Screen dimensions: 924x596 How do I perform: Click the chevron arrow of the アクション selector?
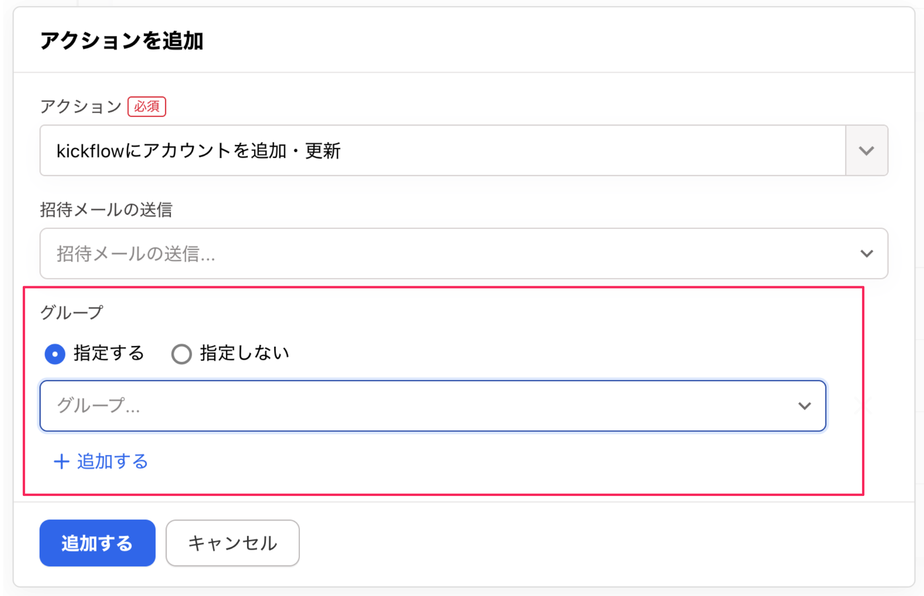click(866, 151)
